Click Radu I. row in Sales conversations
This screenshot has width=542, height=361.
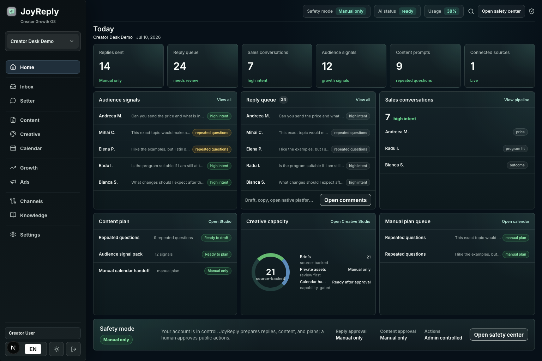[457, 148]
